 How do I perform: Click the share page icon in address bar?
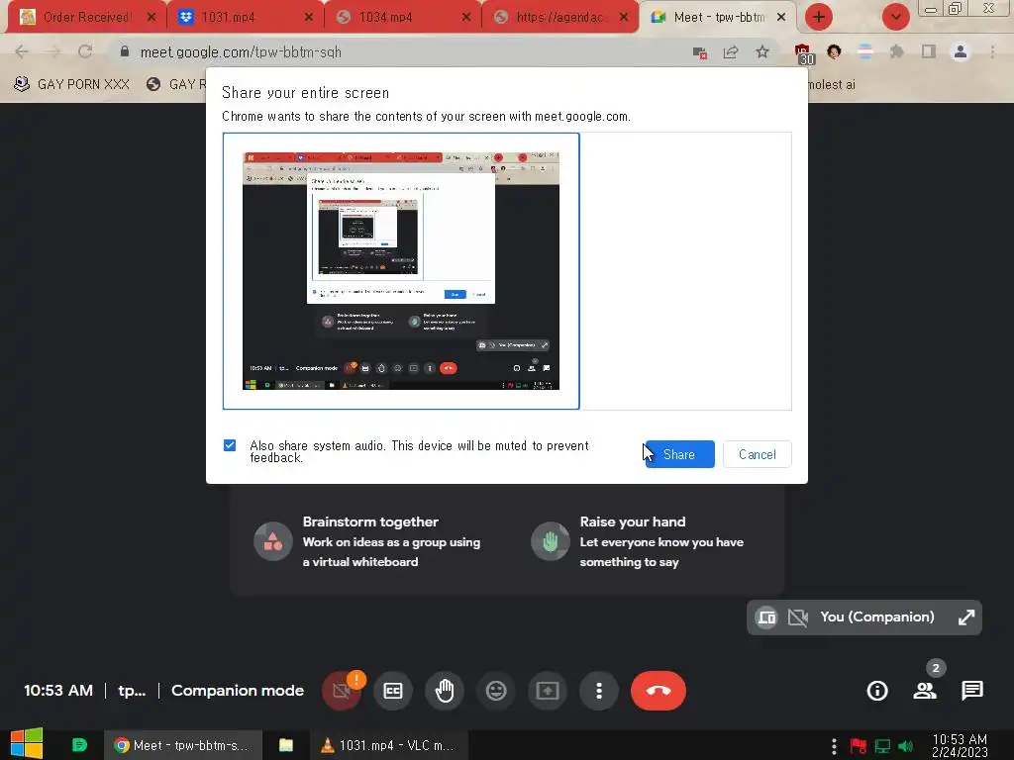731,52
